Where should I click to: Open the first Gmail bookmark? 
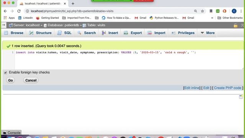coord(140,18)
